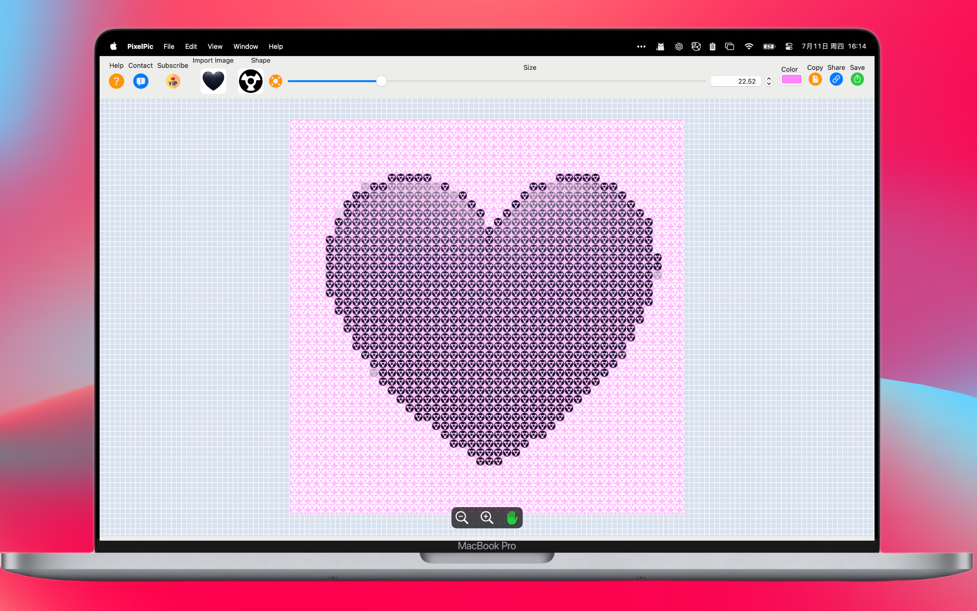The image size is (977, 611).
Task: Open the Window menu
Action: [245, 47]
